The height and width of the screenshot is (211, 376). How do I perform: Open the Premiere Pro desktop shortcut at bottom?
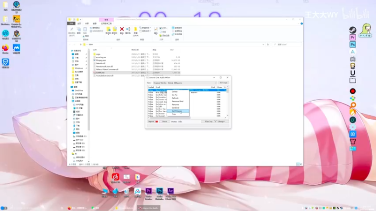pos(149,191)
